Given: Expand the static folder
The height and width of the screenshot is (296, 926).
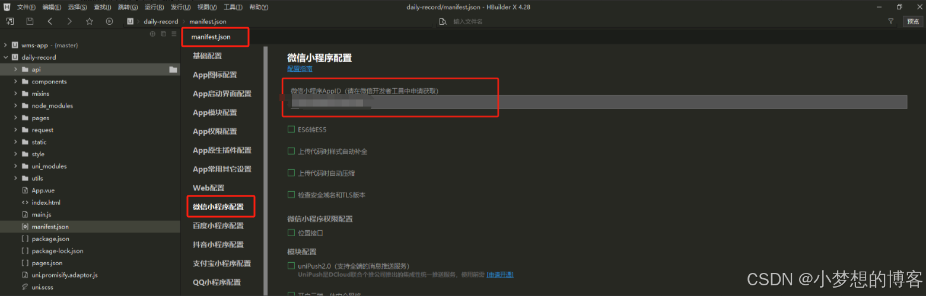Looking at the screenshot, I should [15, 142].
